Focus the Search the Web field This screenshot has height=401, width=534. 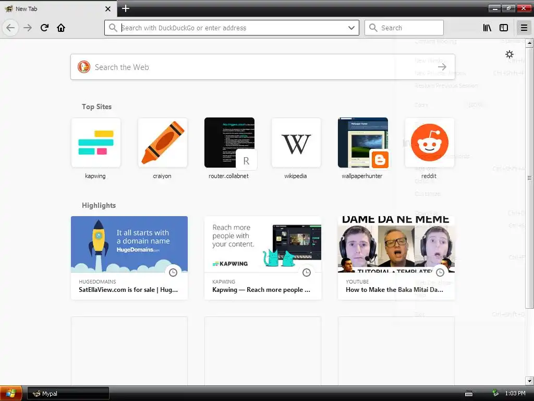[x=263, y=67]
